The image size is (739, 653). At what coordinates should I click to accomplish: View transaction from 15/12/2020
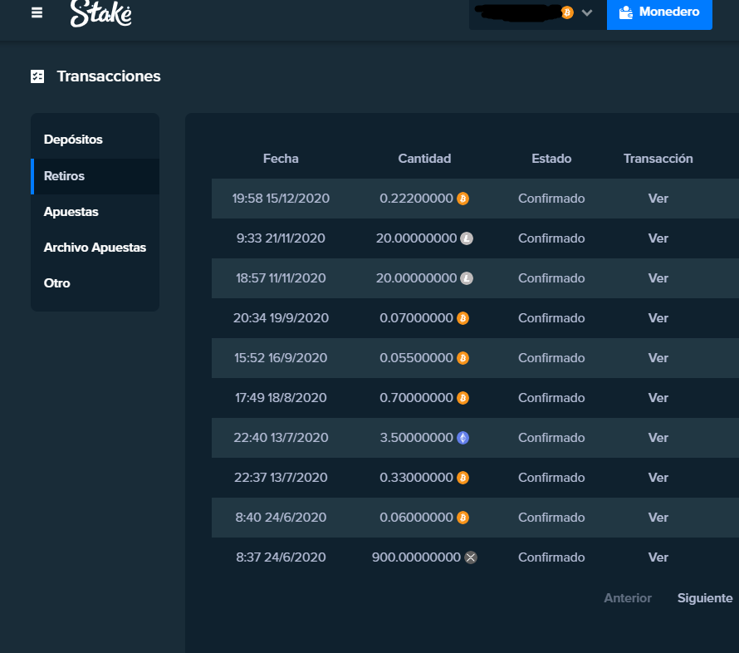tap(658, 199)
